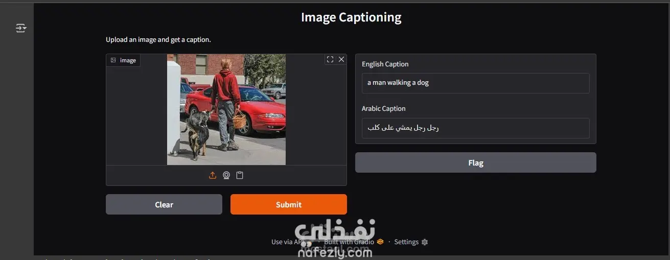This screenshot has width=670, height=260.
Task: Click the Gradio logo icon in footer
Action: [380, 242]
